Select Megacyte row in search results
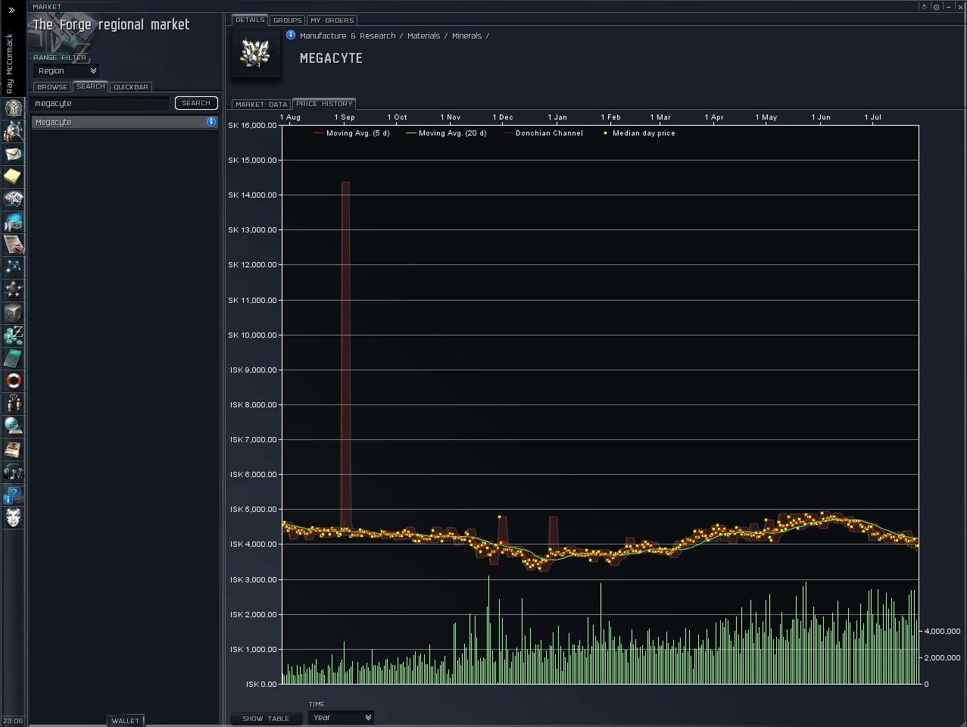This screenshot has height=727, width=967. [x=124, y=122]
